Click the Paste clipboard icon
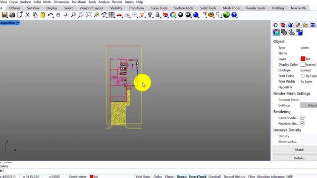This screenshot has height=178, width=317. point(43,15)
